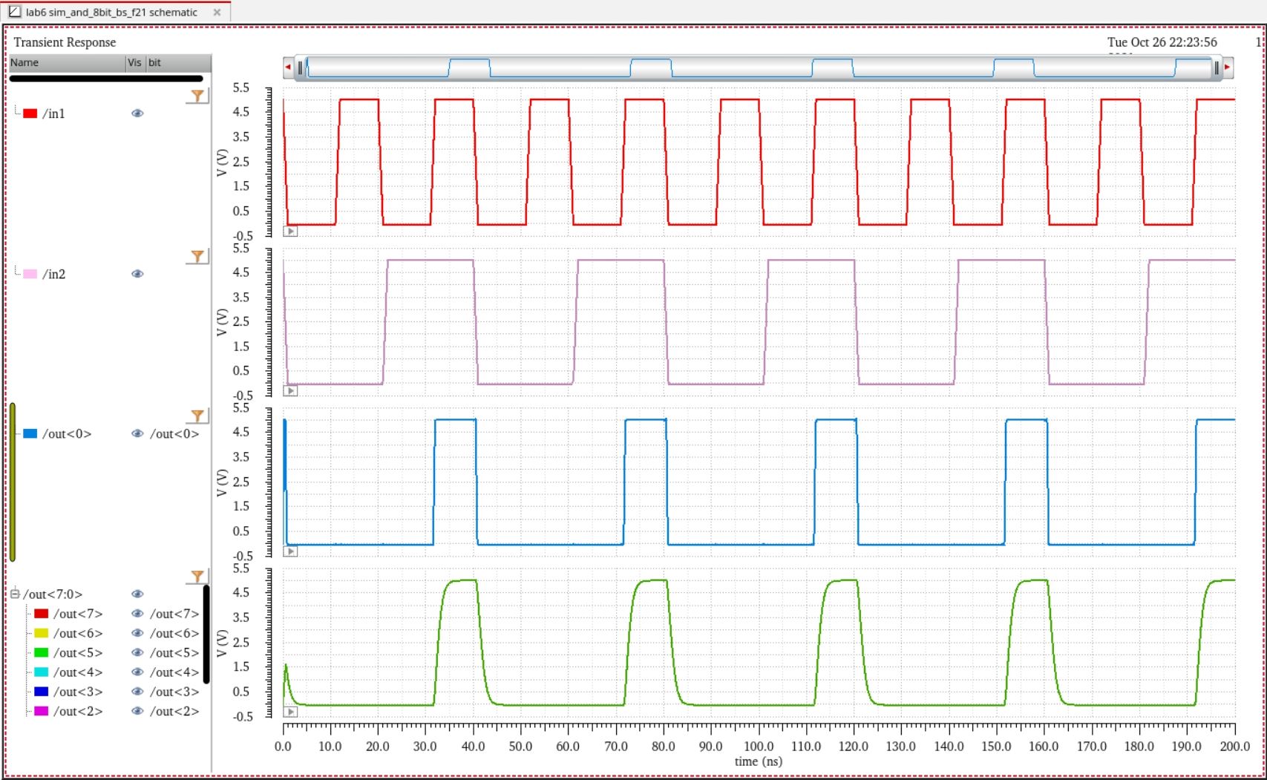Viewport: 1267px width, 780px height.
Task: Close the lab6 schematic tab
Action: pos(217,13)
